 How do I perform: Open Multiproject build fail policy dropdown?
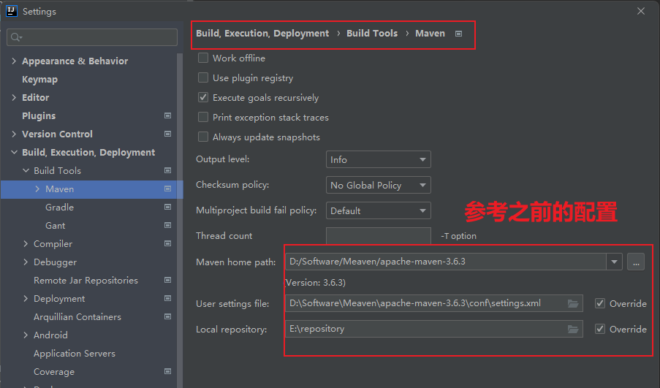pyautogui.click(x=379, y=211)
